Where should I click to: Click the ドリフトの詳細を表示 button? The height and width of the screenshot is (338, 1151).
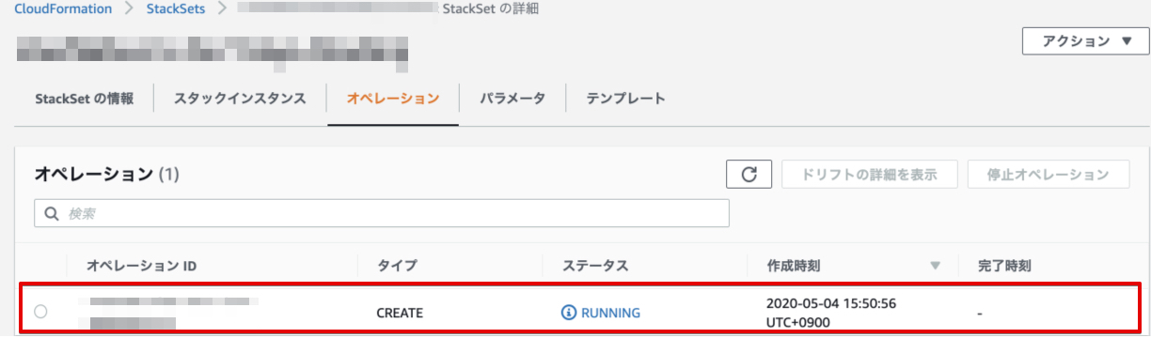[869, 175]
